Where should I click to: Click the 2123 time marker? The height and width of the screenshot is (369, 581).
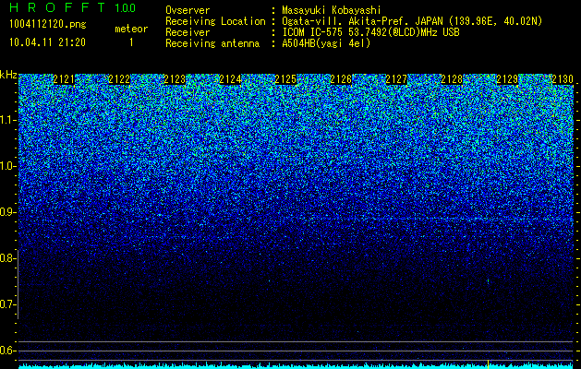coord(175,79)
